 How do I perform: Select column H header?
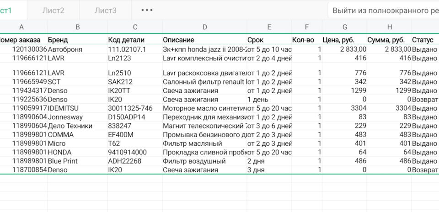(390, 27)
